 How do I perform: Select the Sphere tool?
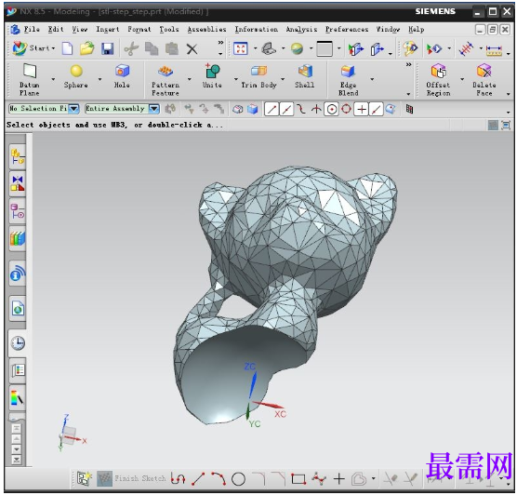click(x=76, y=77)
